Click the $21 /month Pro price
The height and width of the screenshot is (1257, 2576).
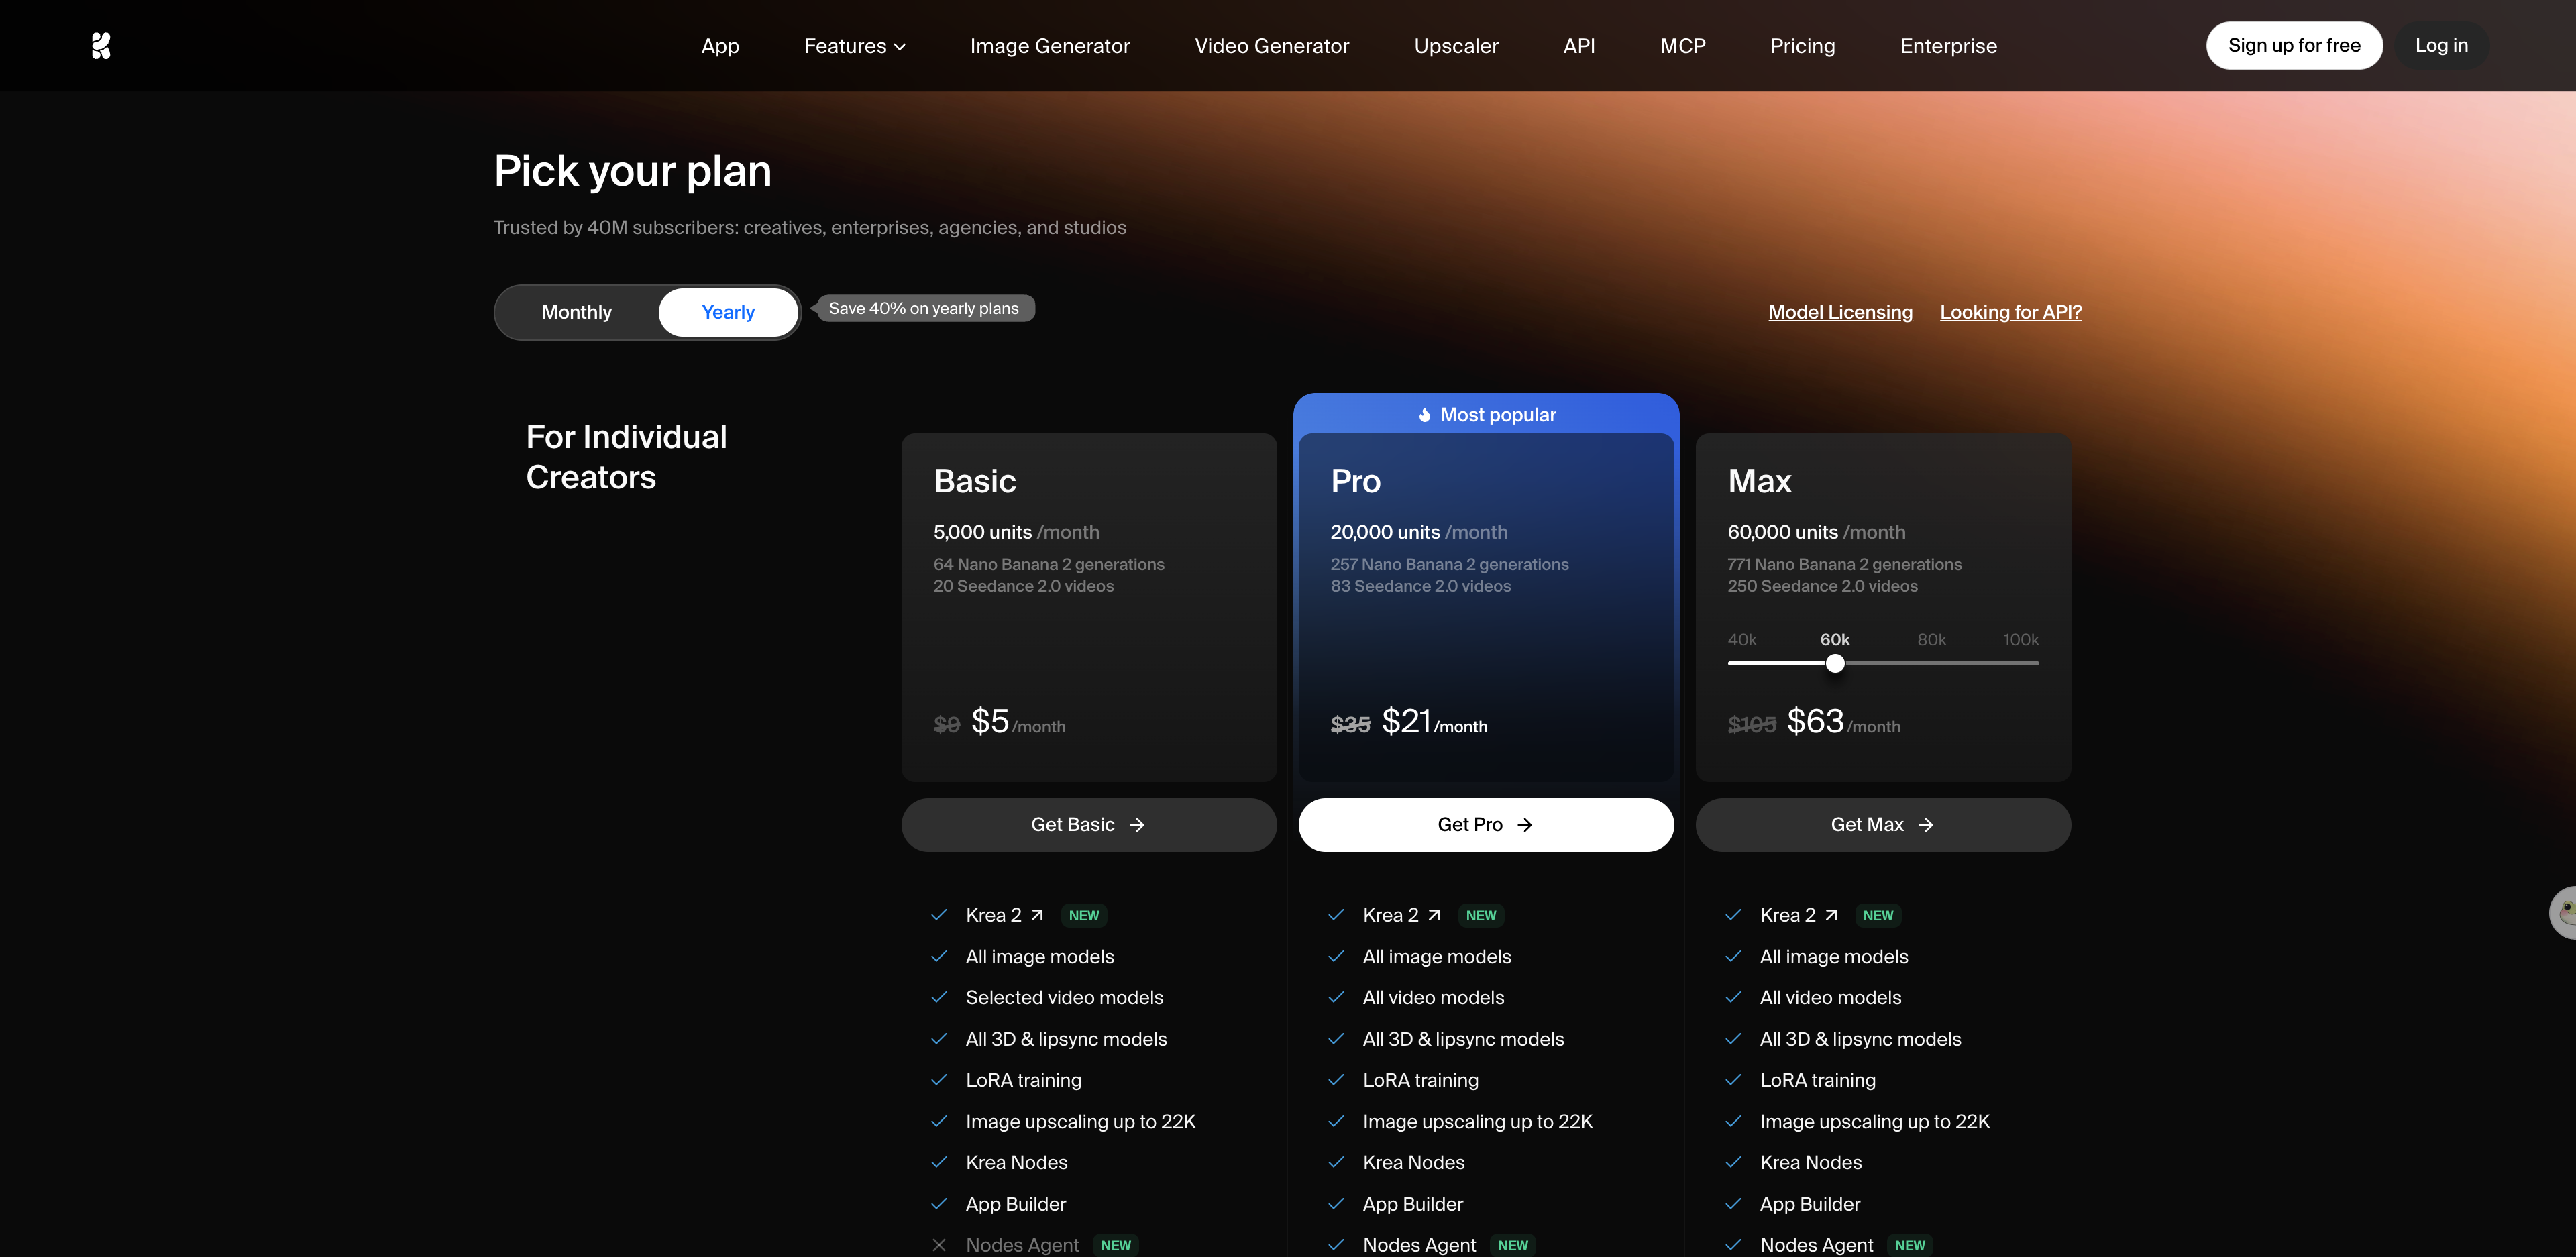pos(1435,721)
